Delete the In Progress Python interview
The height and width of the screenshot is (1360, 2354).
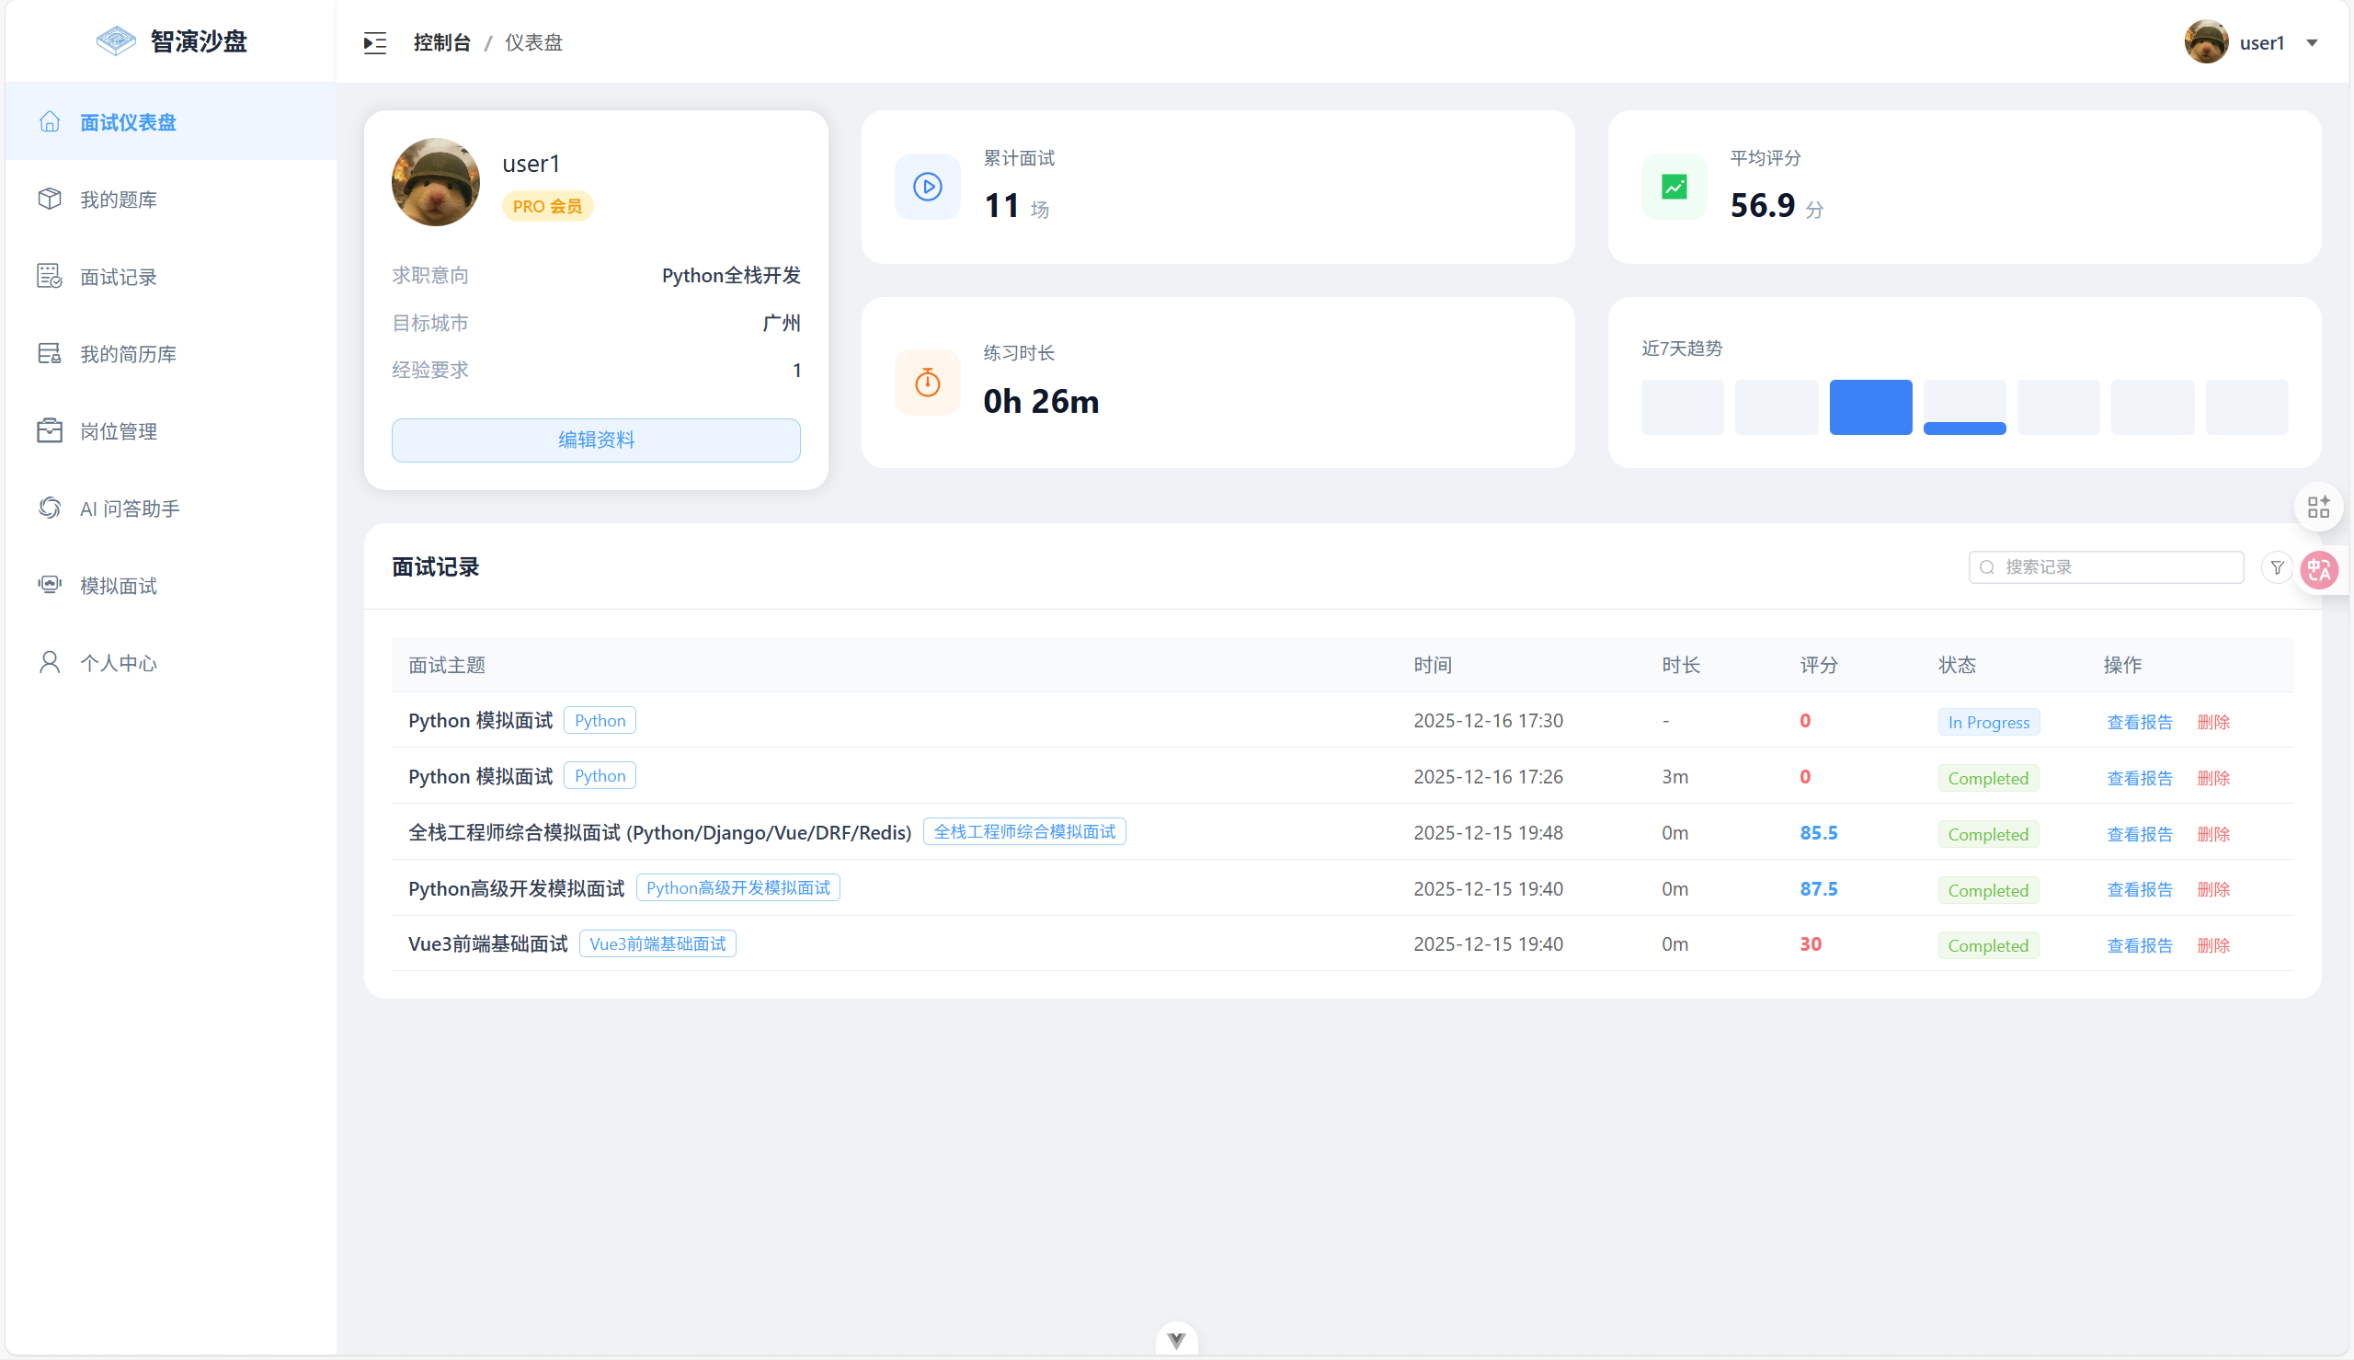click(x=2212, y=722)
